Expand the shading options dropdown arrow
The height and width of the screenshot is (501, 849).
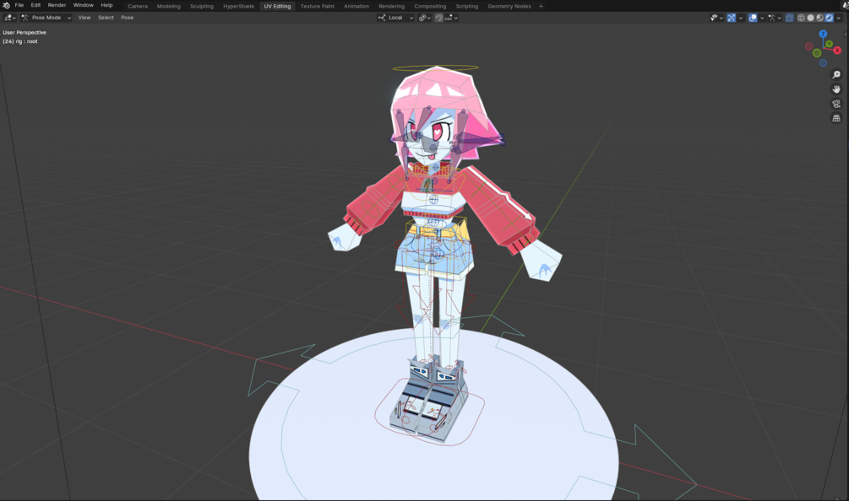tap(839, 18)
